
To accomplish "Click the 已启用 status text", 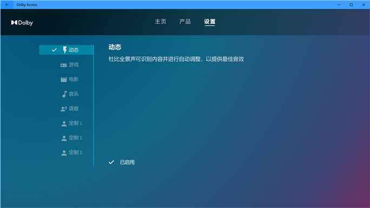I will pos(127,162).
